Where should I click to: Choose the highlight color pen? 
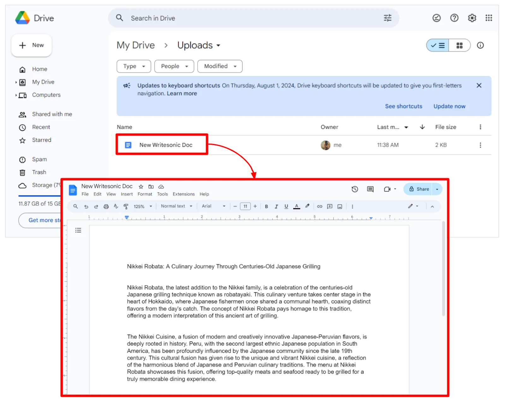tap(307, 206)
